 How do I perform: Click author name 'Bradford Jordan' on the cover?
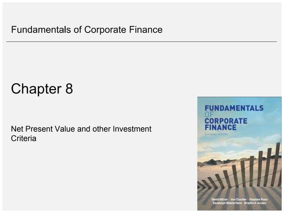tap(255, 203)
